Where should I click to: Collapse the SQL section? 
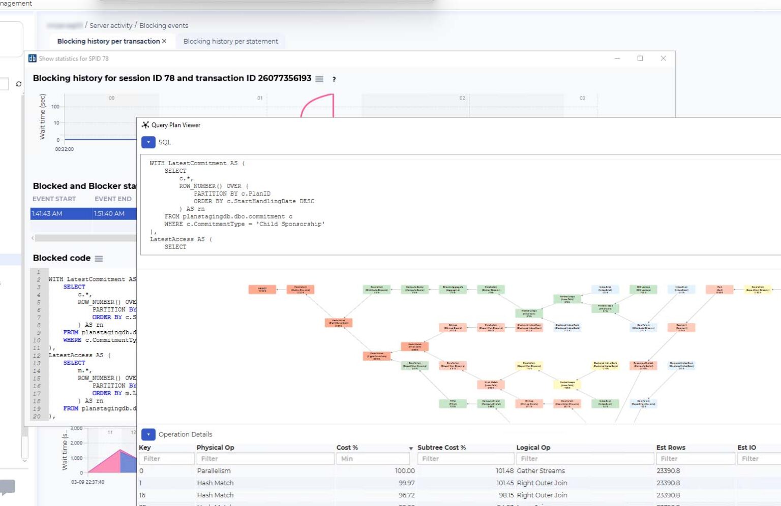tap(148, 142)
